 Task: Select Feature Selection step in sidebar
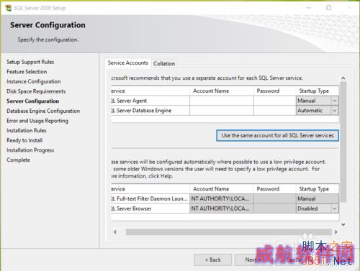(x=27, y=72)
